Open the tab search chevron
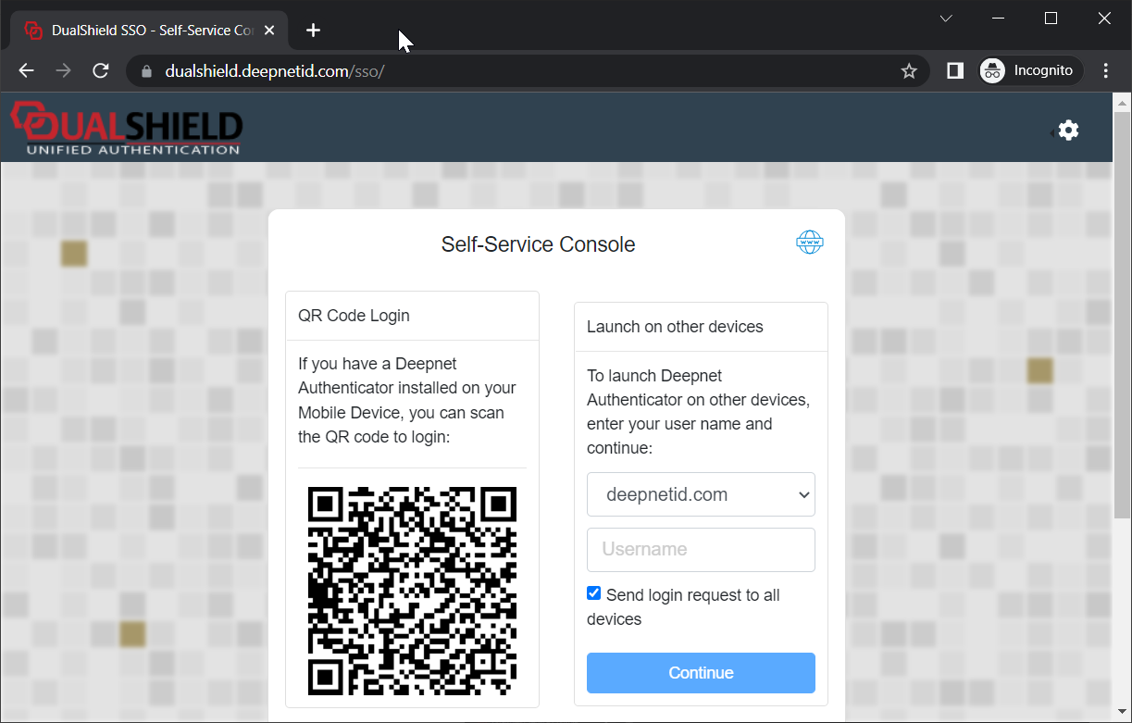This screenshot has width=1132, height=723. point(946,19)
